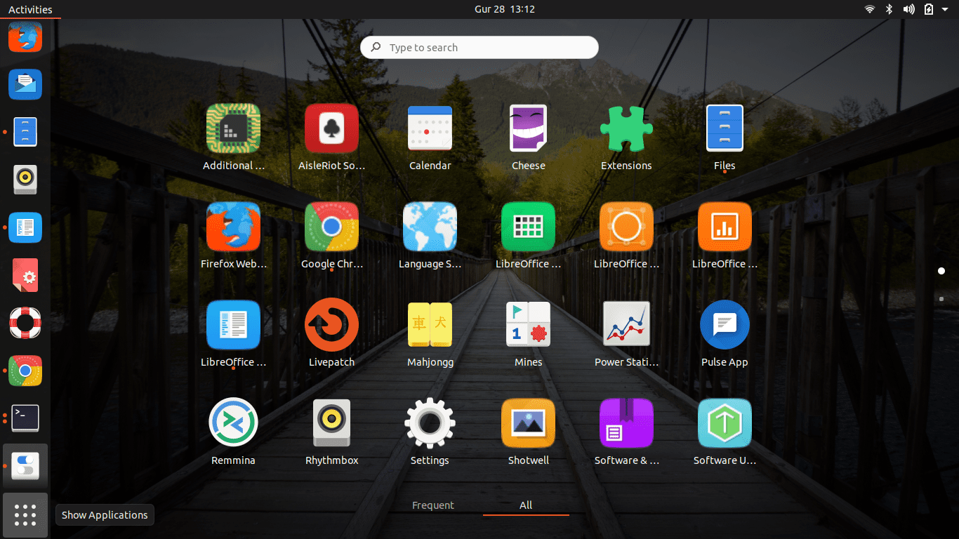Image resolution: width=959 pixels, height=539 pixels.
Task: Open purple Software & Updates app
Action: 626,423
